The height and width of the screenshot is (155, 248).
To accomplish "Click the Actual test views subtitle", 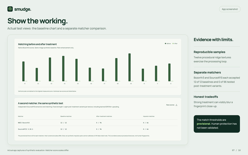I will (57, 29).
